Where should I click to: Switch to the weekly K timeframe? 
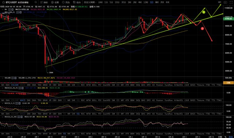pos(157,2)
